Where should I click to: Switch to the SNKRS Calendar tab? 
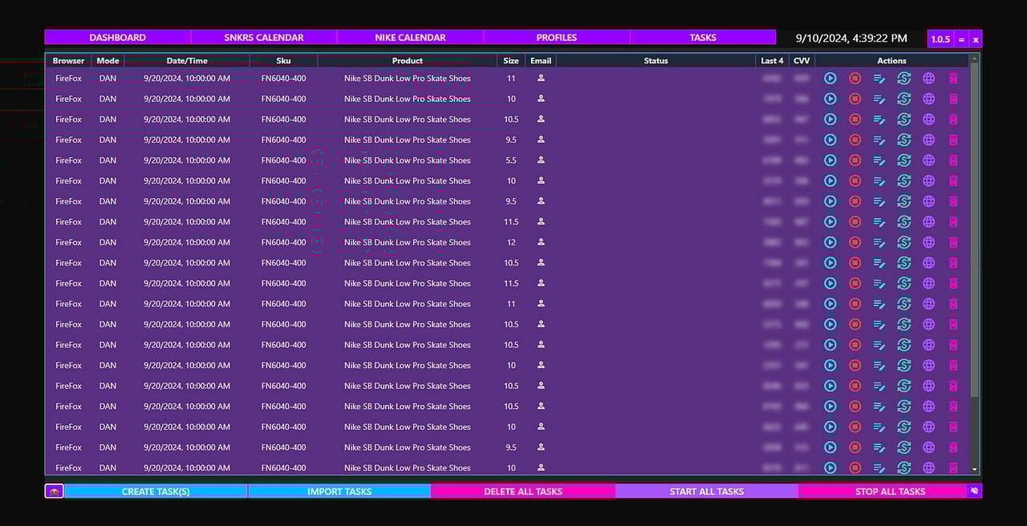coord(264,37)
